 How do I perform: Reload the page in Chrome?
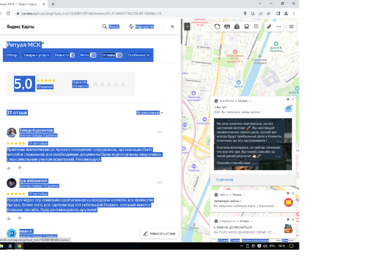coord(8,13)
